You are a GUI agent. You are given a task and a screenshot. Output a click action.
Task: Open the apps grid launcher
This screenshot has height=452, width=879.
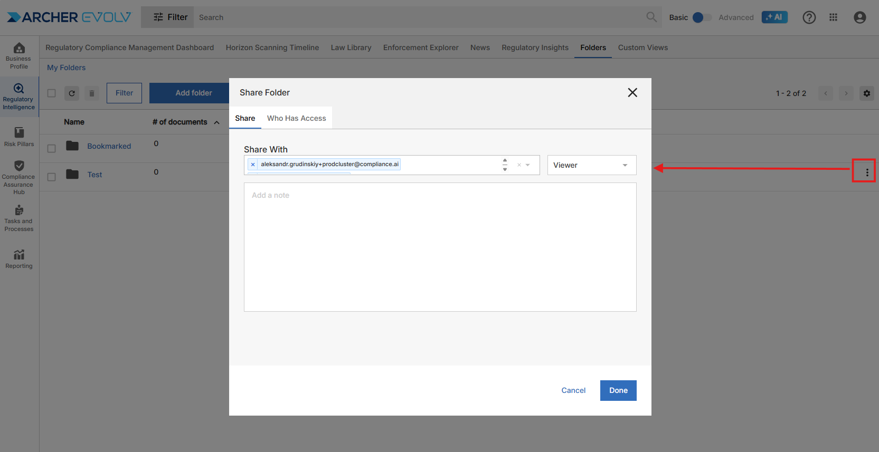[x=833, y=17]
